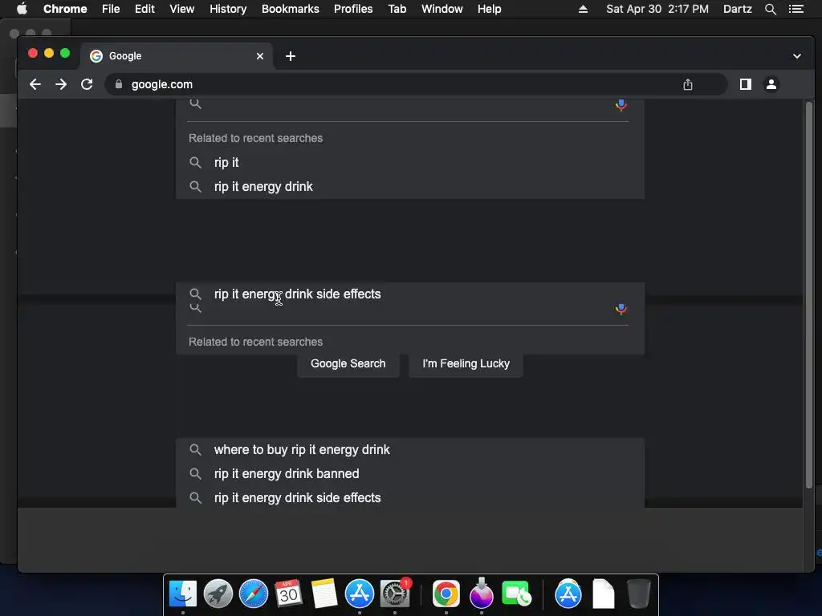Image resolution: width=822 pixels, height=616 pixels.
Task: Click the I'm Feeling Lucky button
Action: (466, 363)
